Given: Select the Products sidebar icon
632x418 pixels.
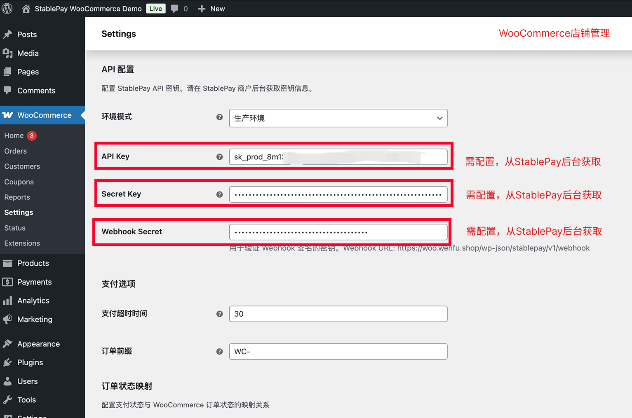Looking at the screenshot, I should [x=9, y=263].
